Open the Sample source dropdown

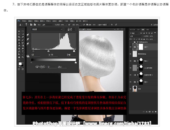(103, 25)
